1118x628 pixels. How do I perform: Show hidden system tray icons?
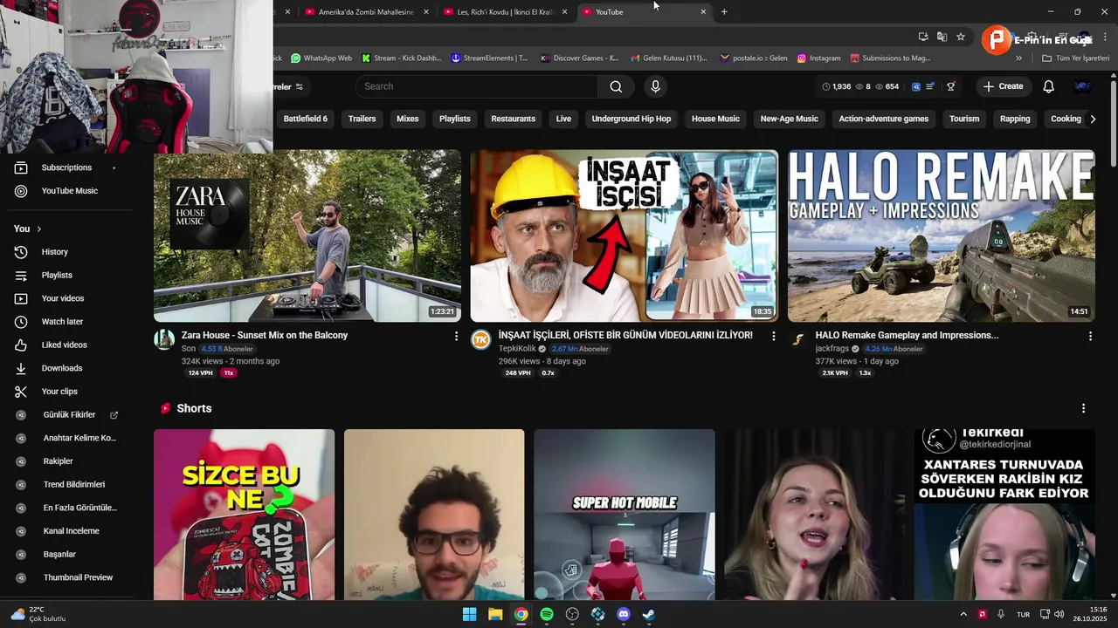click(963, 614)
